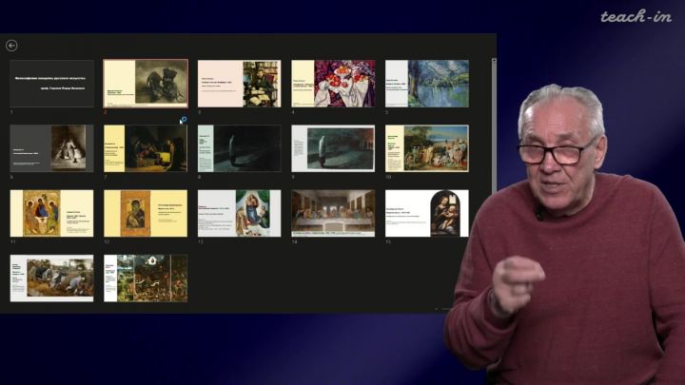This screenshot has width=685, height=385.
Task: Select slide 6 with the gray background
Action: tap(52, 148)
